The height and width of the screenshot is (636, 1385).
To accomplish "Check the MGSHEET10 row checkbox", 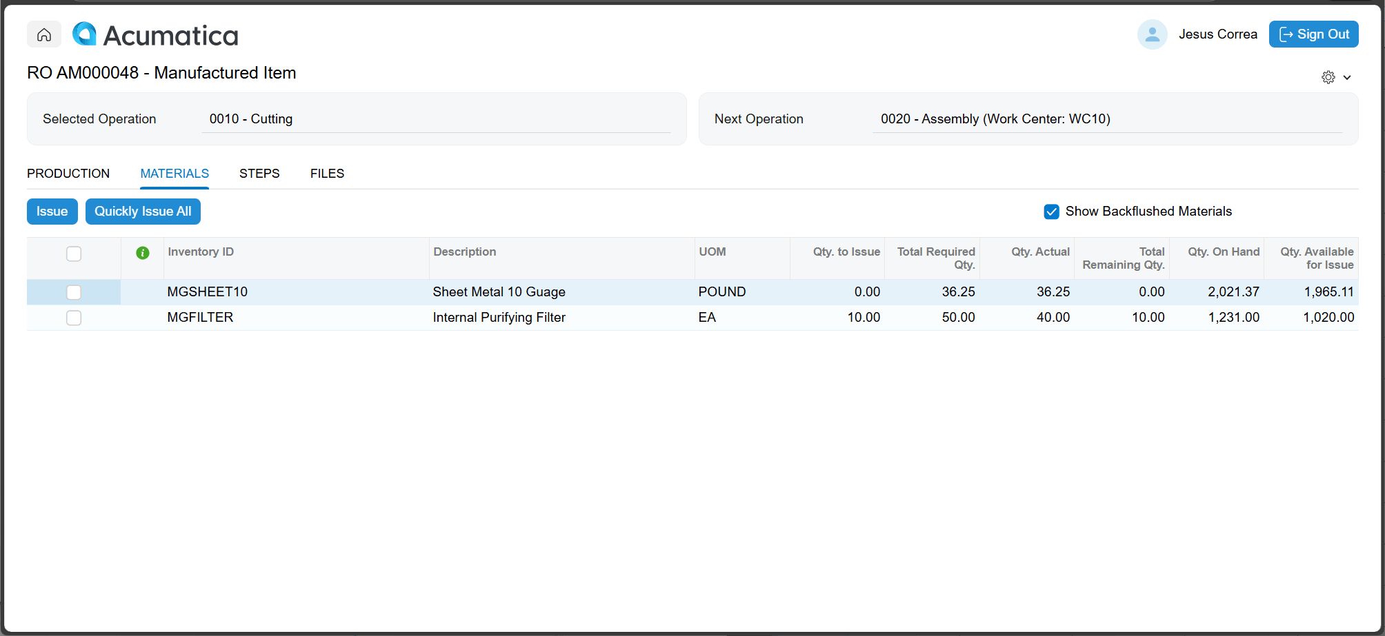I will (74, 292).
